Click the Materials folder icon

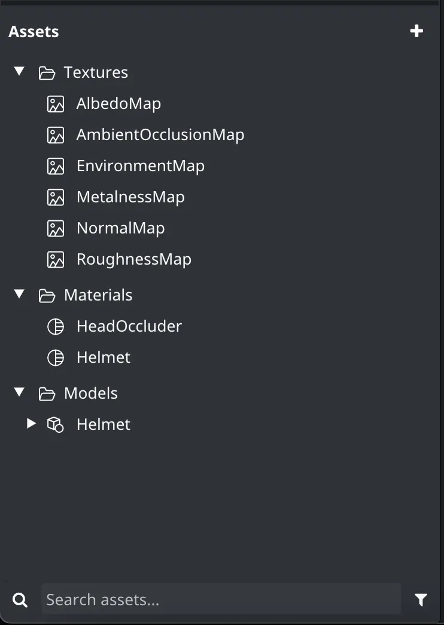[x=47, y=296]
